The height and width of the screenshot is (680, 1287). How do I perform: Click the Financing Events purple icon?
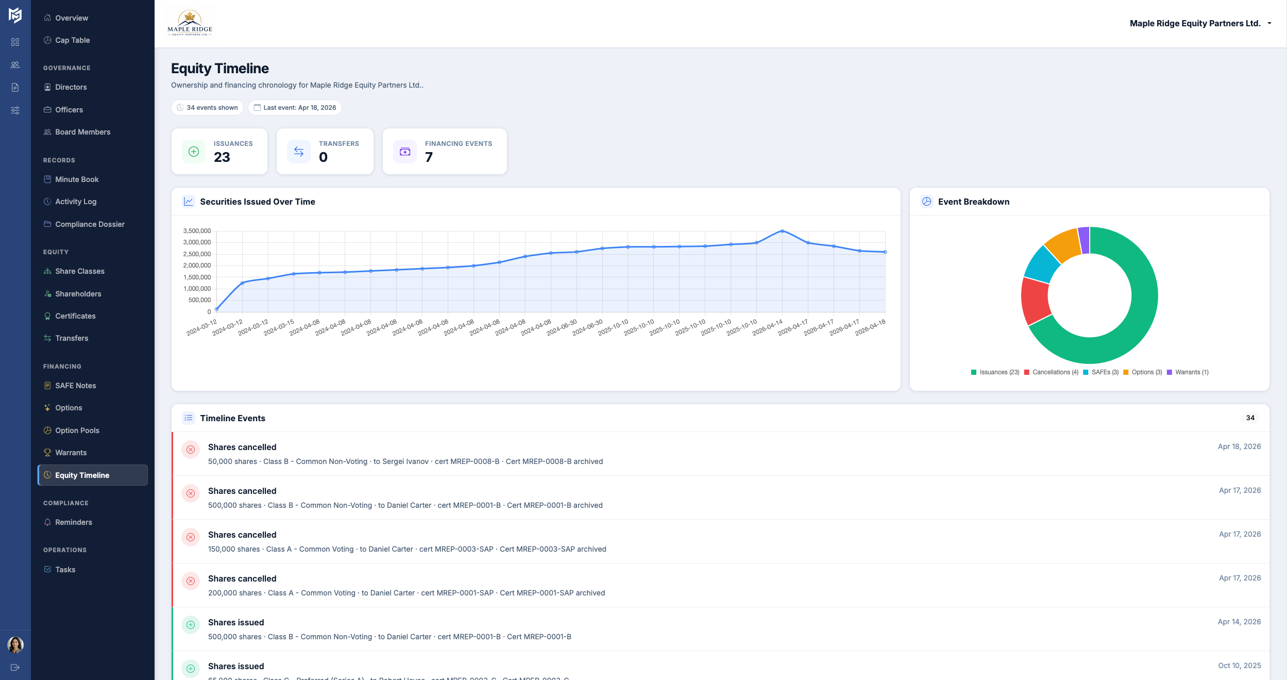(405, 152)
